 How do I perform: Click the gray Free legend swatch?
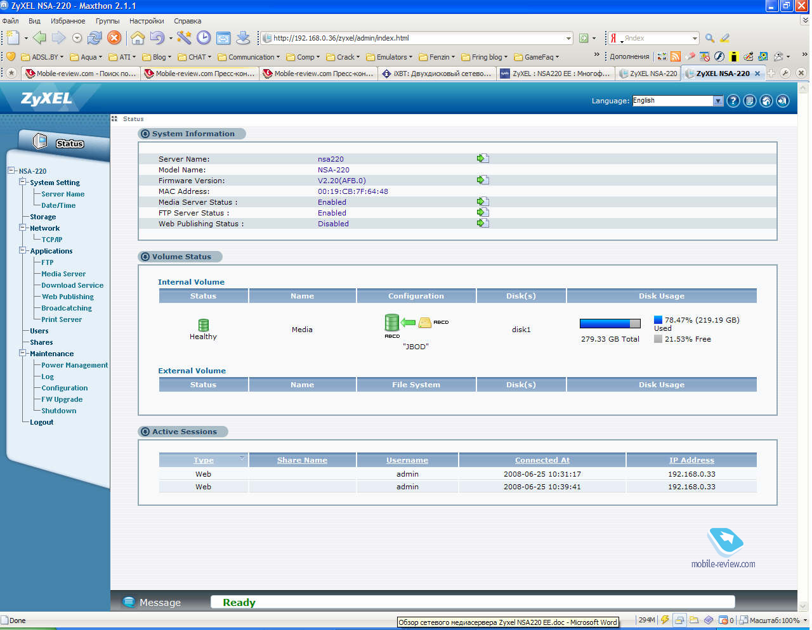[x=658, y=339]
